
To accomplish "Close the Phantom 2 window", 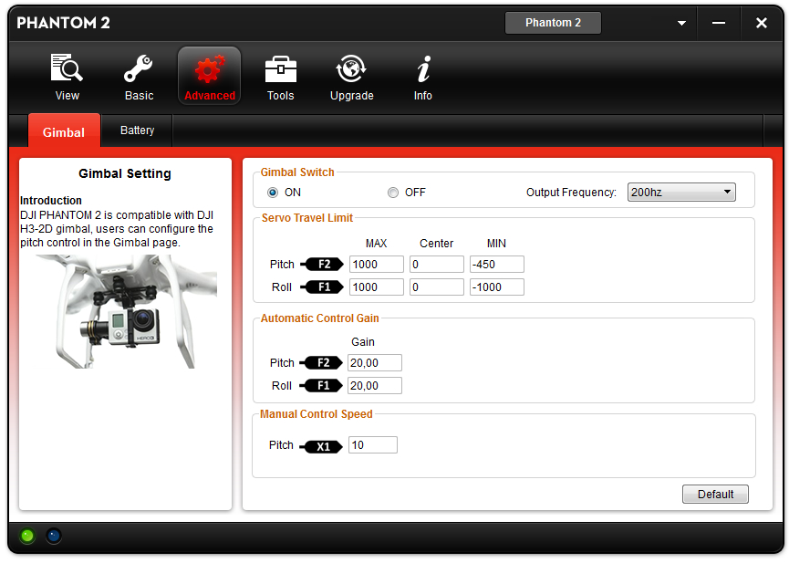I will click(x=762, y=23).
